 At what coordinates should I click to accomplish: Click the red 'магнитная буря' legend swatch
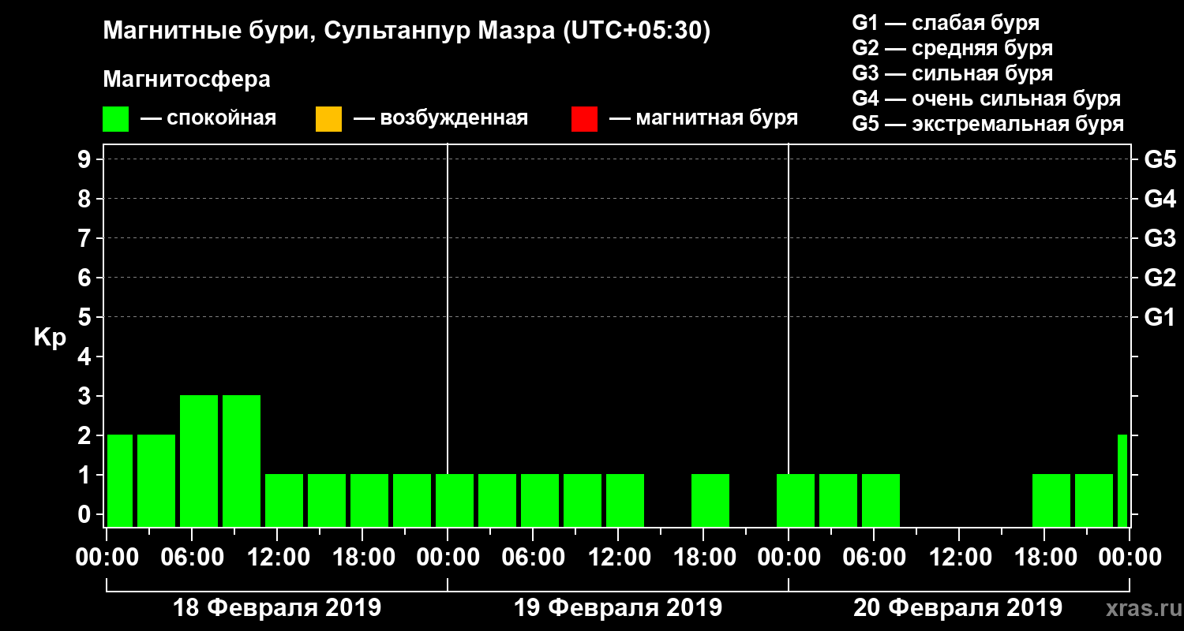point(584,119)
